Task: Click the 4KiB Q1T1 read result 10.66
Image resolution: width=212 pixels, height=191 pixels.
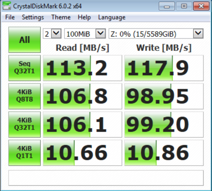Action: (83, 153)
